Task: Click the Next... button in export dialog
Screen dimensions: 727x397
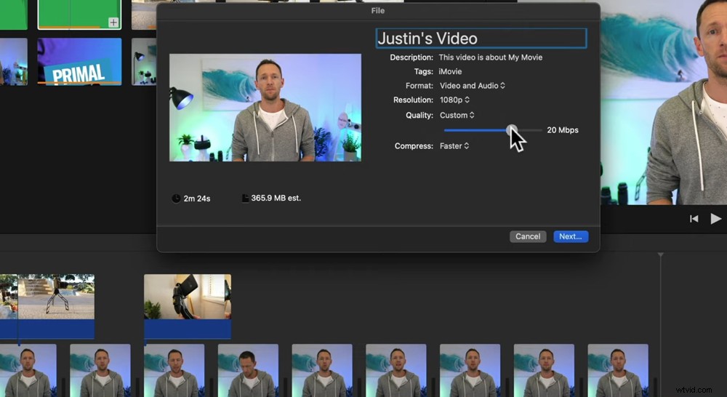Action: (x=571, y=236)
